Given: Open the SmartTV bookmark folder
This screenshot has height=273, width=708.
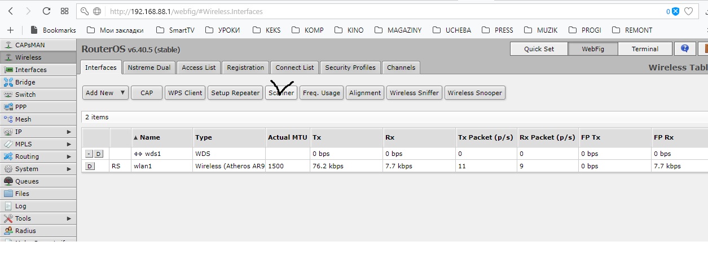Looking at the screenshot, I should [x=175, y=30].
